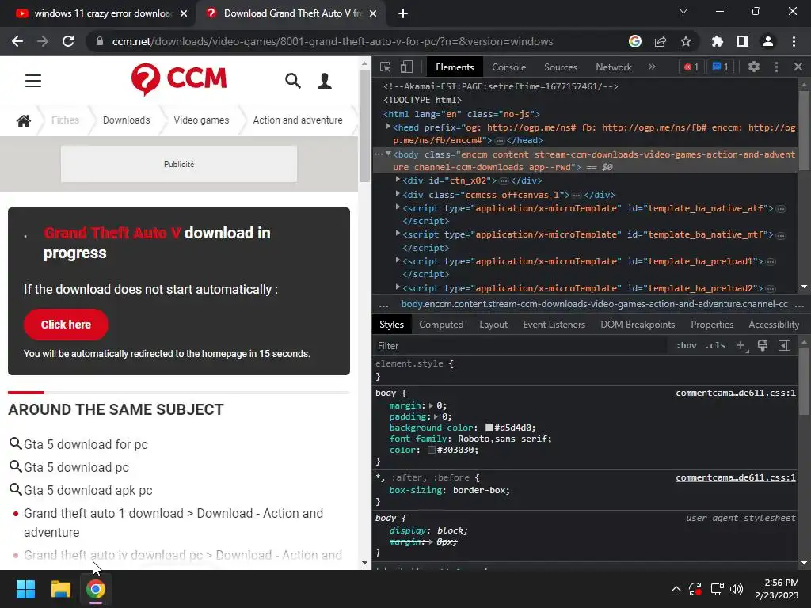Toggle computed styles sidebar icon

tap(785, 345)
